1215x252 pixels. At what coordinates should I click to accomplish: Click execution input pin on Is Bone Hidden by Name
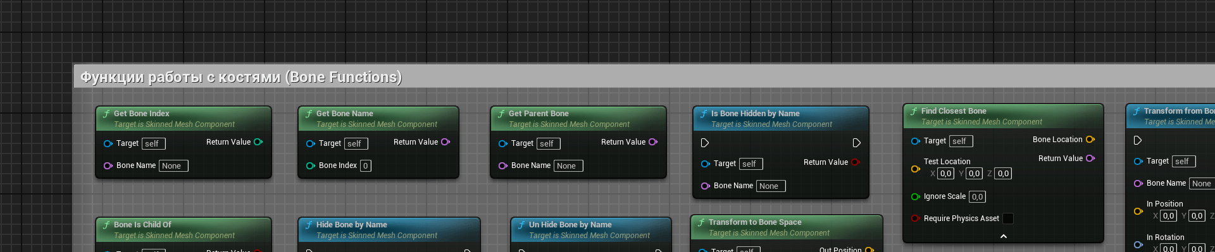pos(704,143)
